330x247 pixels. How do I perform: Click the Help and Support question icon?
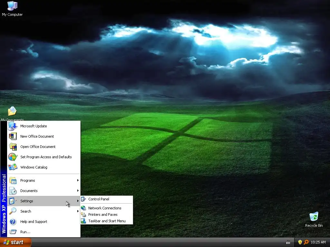[x=13, y=222]
